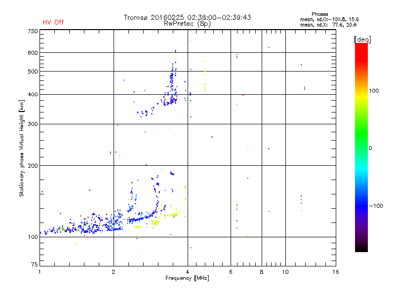Click the x-axis label '8'

[x=262, y=272]
